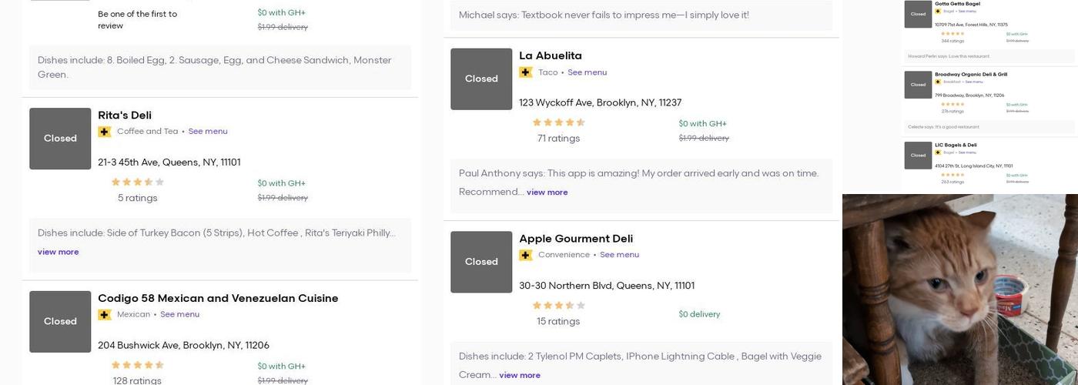Click the Closed image tile for Rita's Deli
Image resolution: width=1078 pixels, height=385 pixels.
[60, 139]
